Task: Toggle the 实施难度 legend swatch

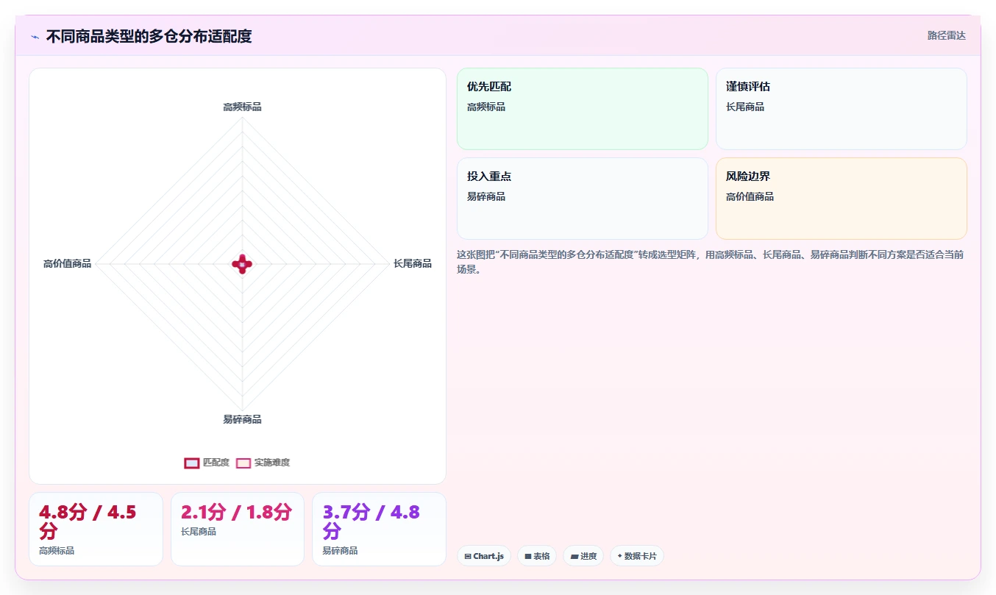Action: (x=243, y=463)
